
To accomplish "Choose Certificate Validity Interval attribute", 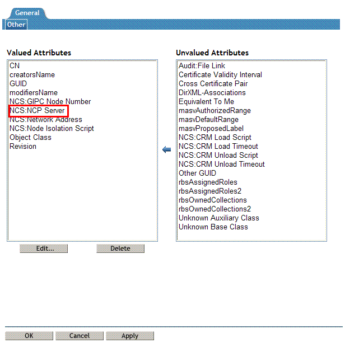I will coord(220,75).
